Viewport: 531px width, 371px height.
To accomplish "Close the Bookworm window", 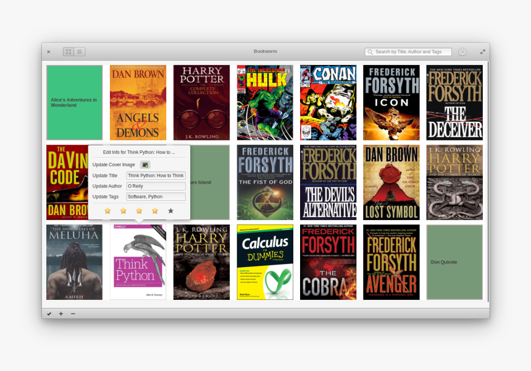I will [48, 52].
